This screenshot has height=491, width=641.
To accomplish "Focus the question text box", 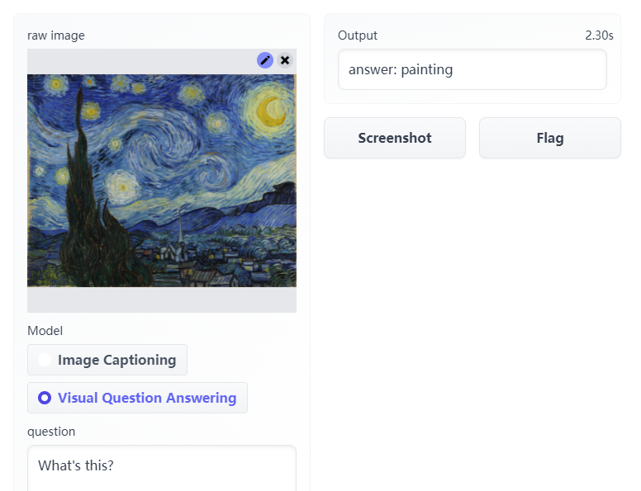I will tap(162, 468).
